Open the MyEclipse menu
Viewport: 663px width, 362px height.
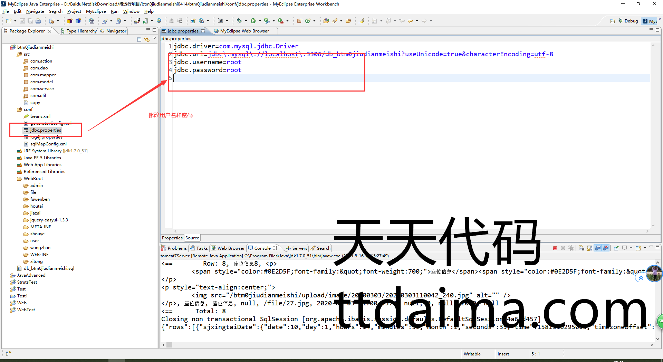(x=96, y=11)
